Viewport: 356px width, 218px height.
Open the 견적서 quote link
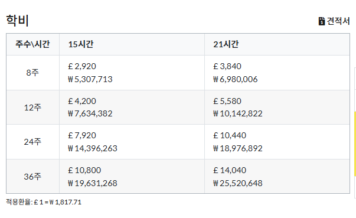click(x=334, y=21)
